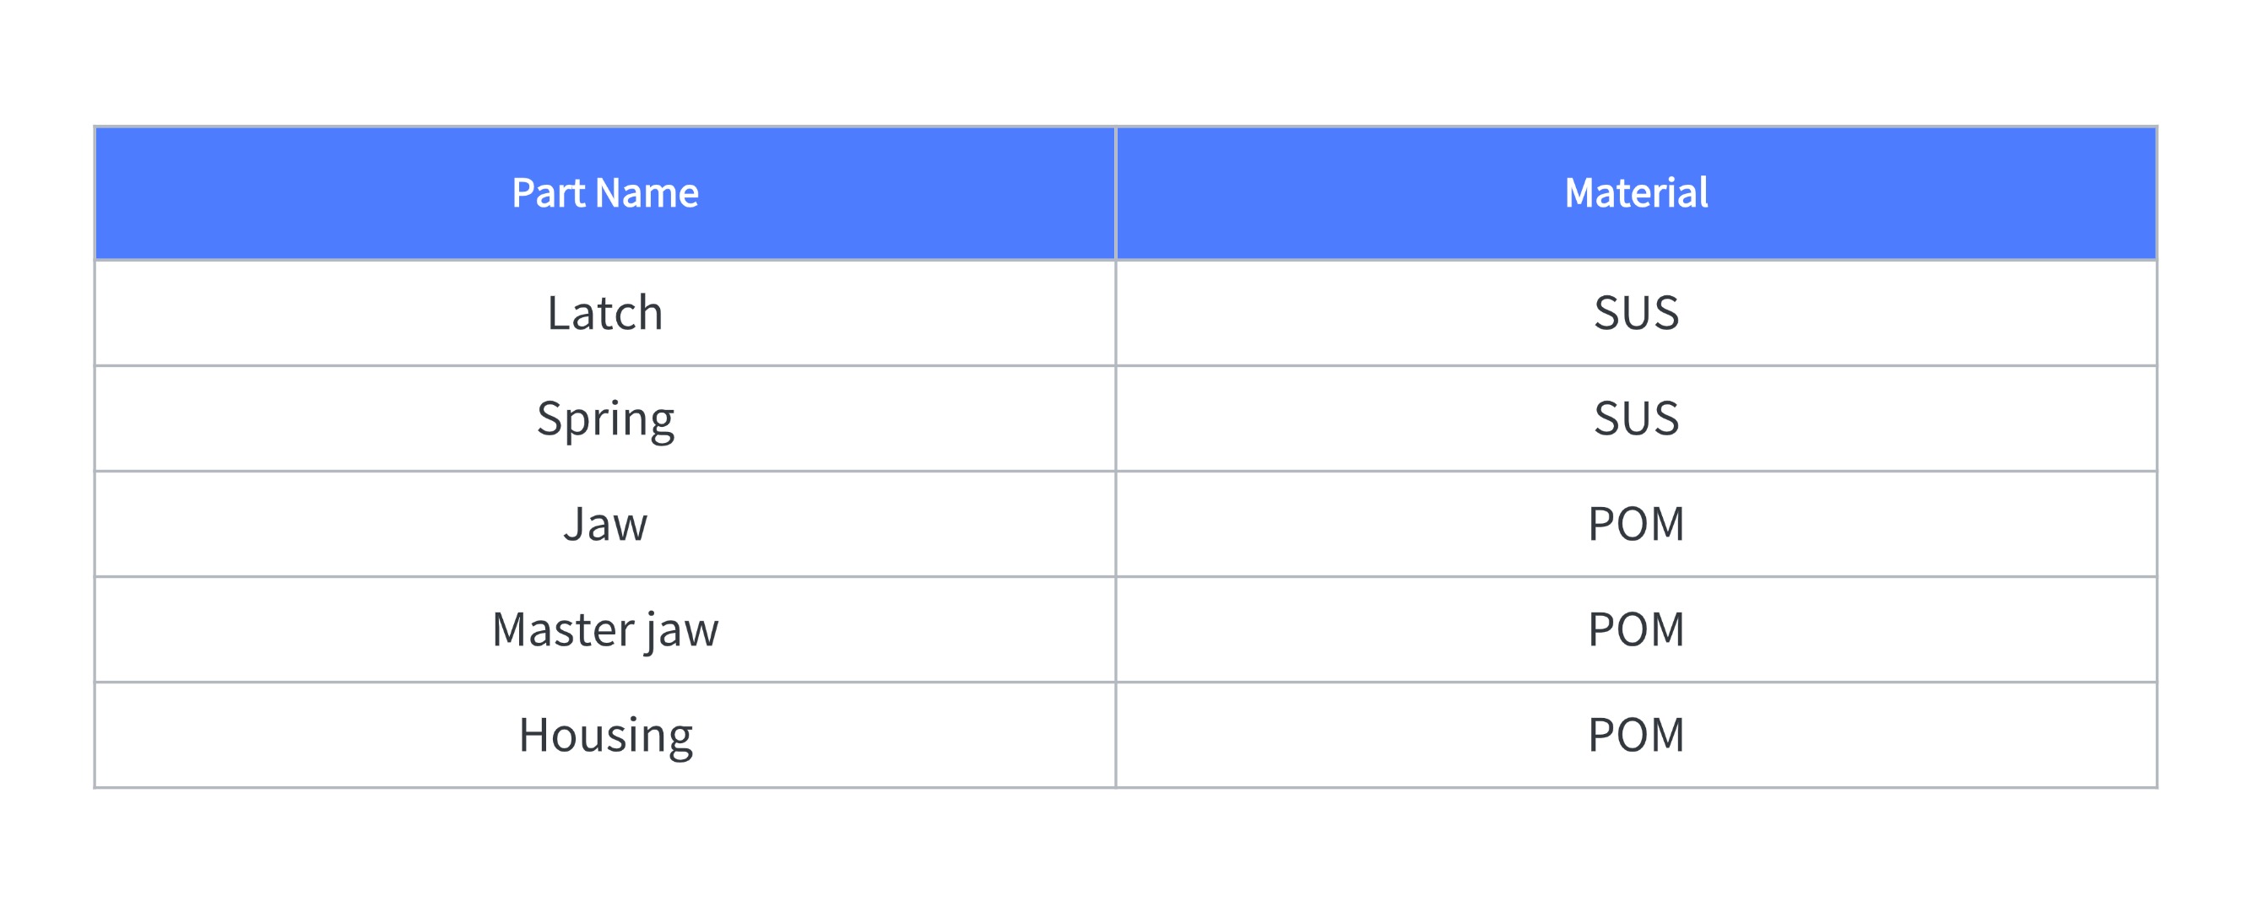Click the word Master in table

tap(563, 629)
